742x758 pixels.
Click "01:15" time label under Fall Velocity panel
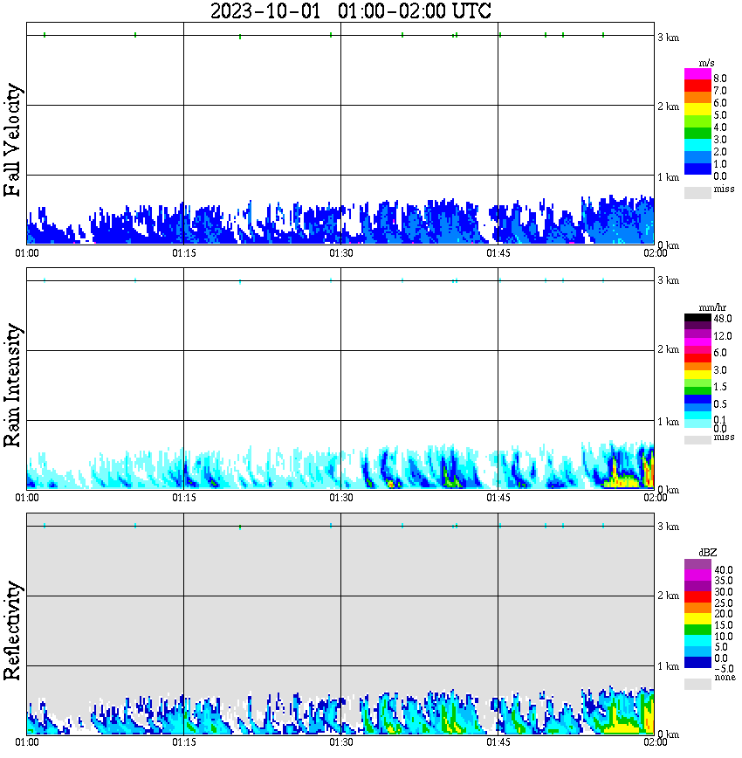[184, 253]
